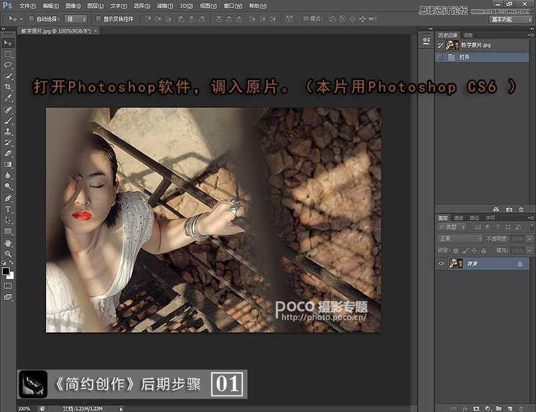
Task: Open the 正常 blend mode dropdown
Action: [x=460, y=238]
